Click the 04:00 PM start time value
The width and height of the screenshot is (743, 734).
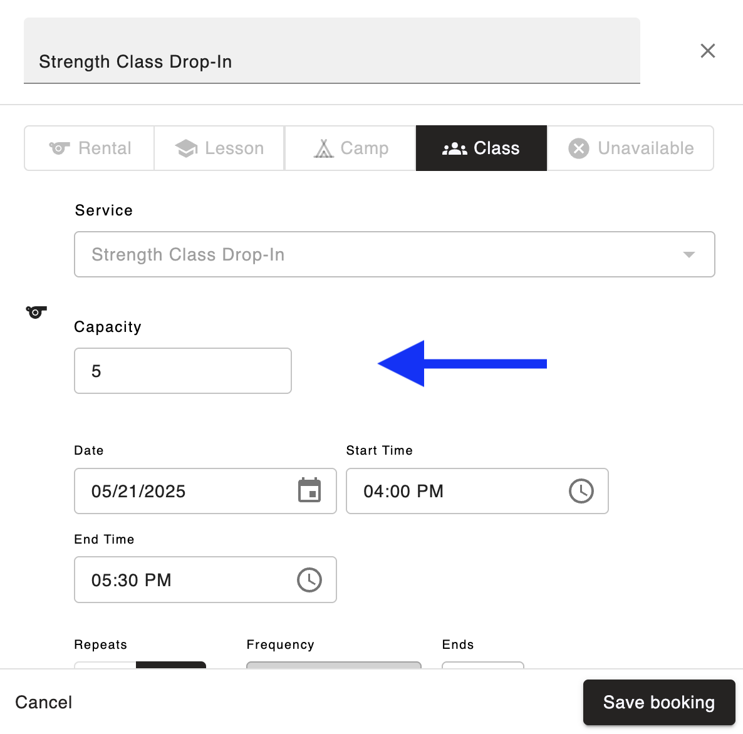click(x=403, y=492)
